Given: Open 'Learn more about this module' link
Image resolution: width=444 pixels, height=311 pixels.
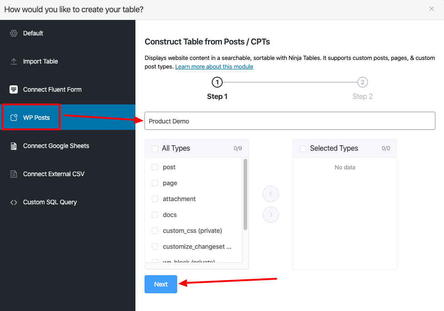Looking at the screenshot, I should point(214,67).
